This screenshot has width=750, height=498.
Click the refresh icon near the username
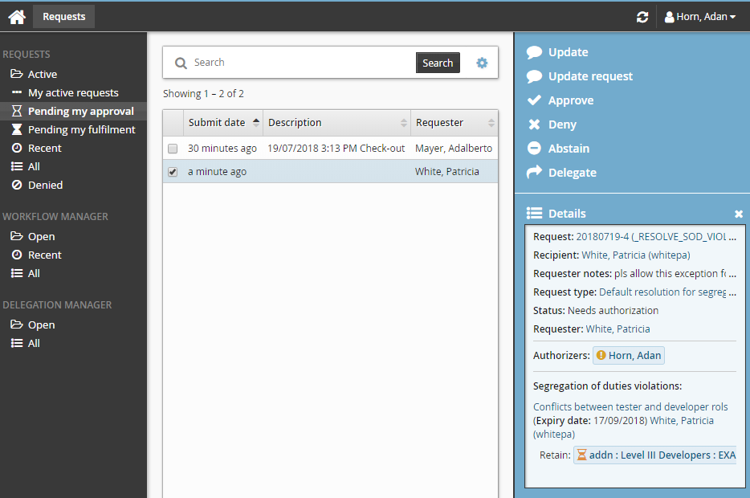[x=642, y=16]
